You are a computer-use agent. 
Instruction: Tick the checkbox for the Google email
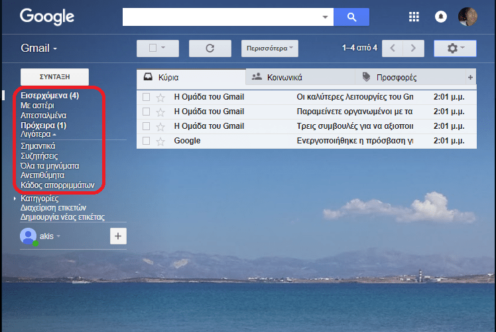[x=146, y=141]
